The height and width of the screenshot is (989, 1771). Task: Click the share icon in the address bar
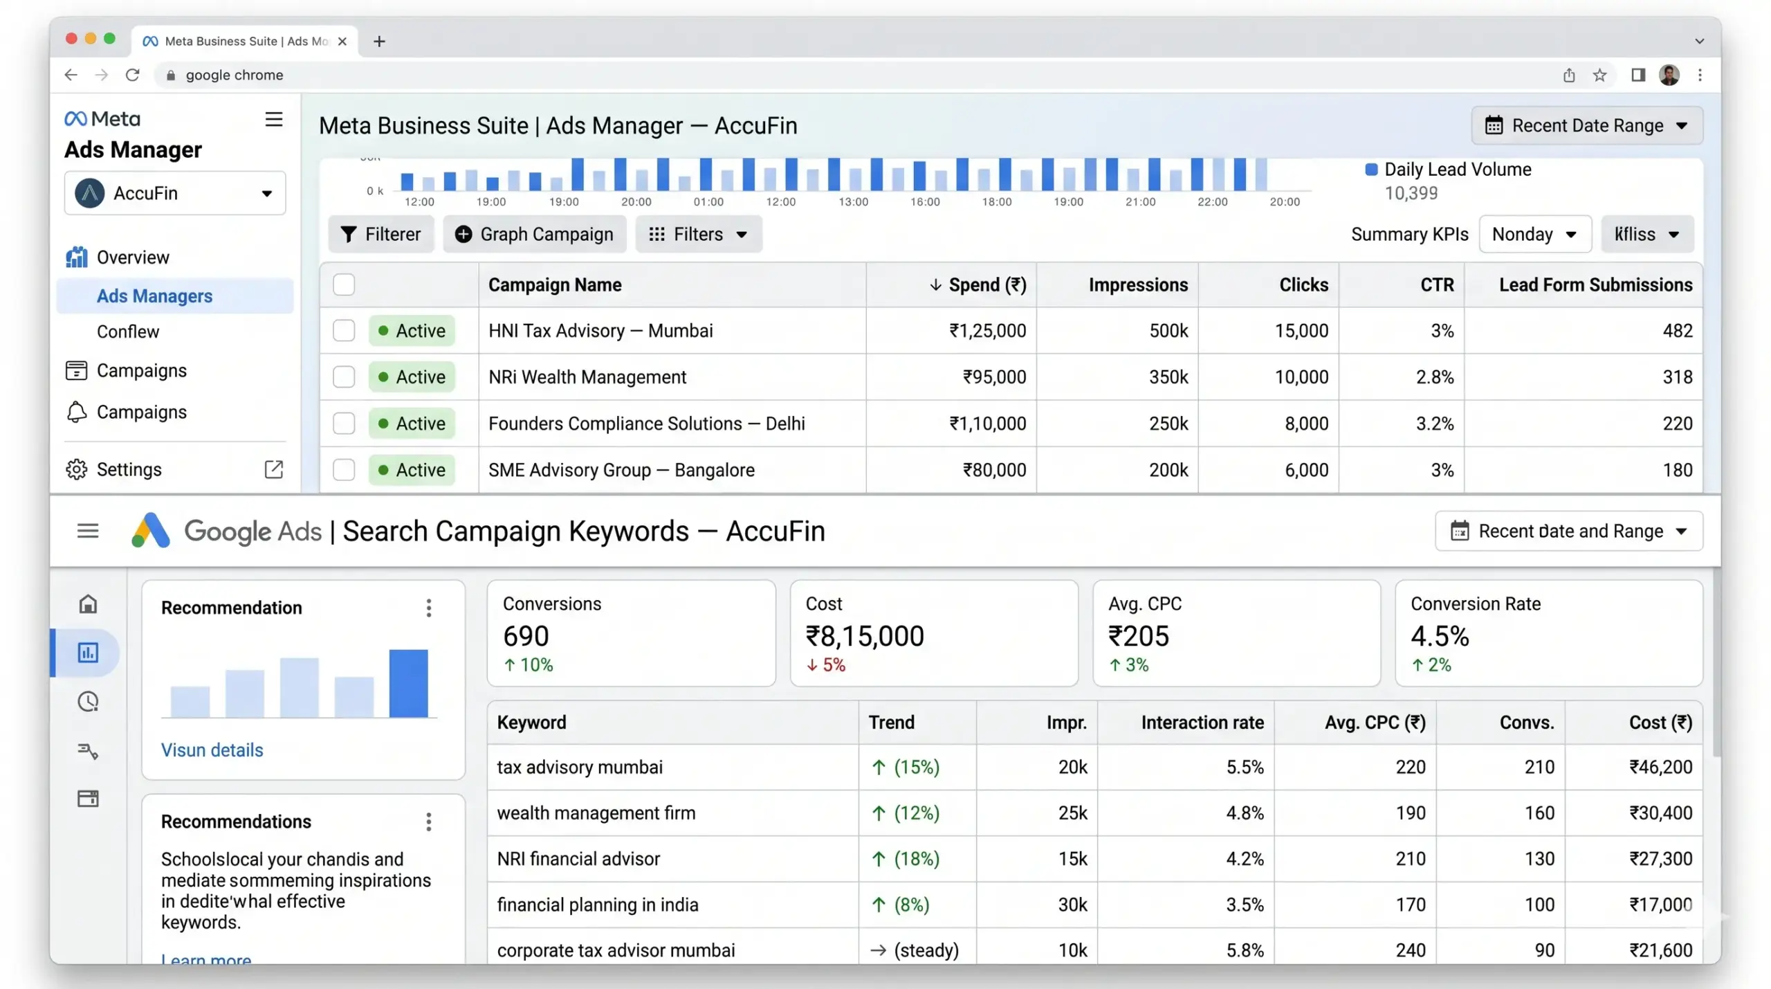pyautogui.click(x=1568, y=75)
